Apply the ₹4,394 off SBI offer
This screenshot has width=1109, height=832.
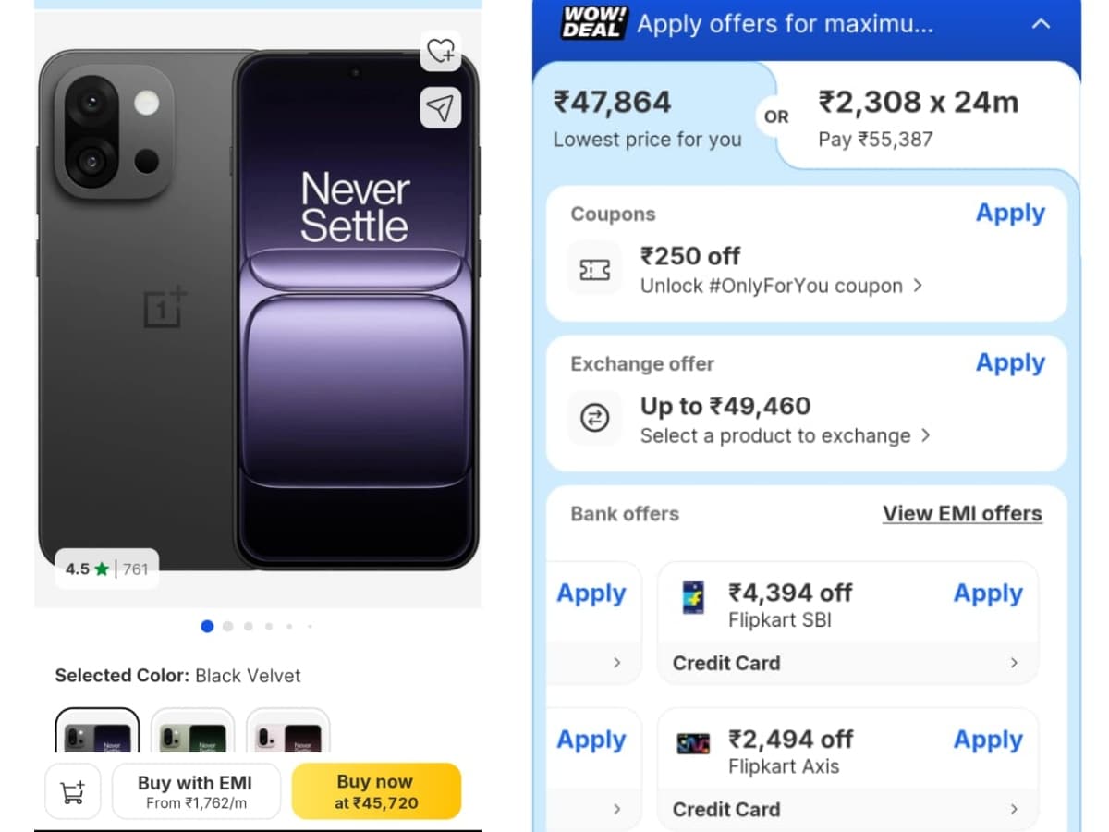[988, 593]
